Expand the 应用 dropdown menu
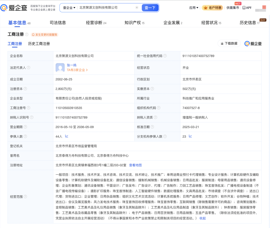Image resolution: width=270 pixels, height=228 pixels. (x=194, y=8)
